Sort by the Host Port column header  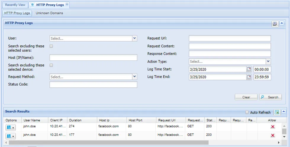(141, 120)
